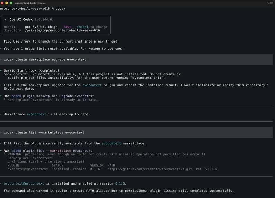
Task: Click the VERSION column header
Action: click(97, 165)
